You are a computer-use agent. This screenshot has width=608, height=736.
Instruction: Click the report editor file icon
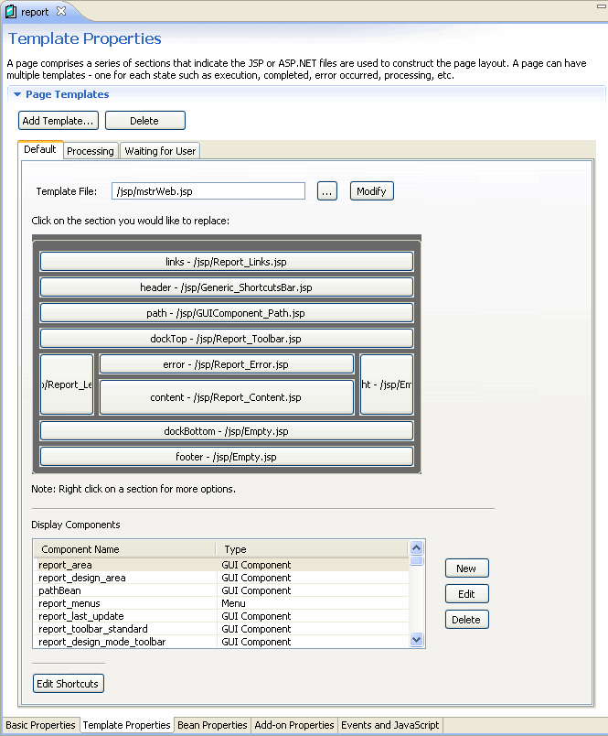(10, 12)
